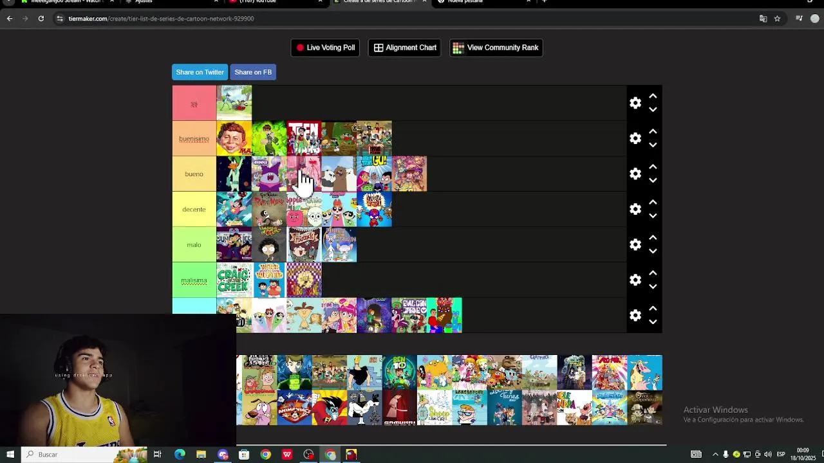
Task: Click the Buscar taskbar search box
Action: tap(84, 455)
